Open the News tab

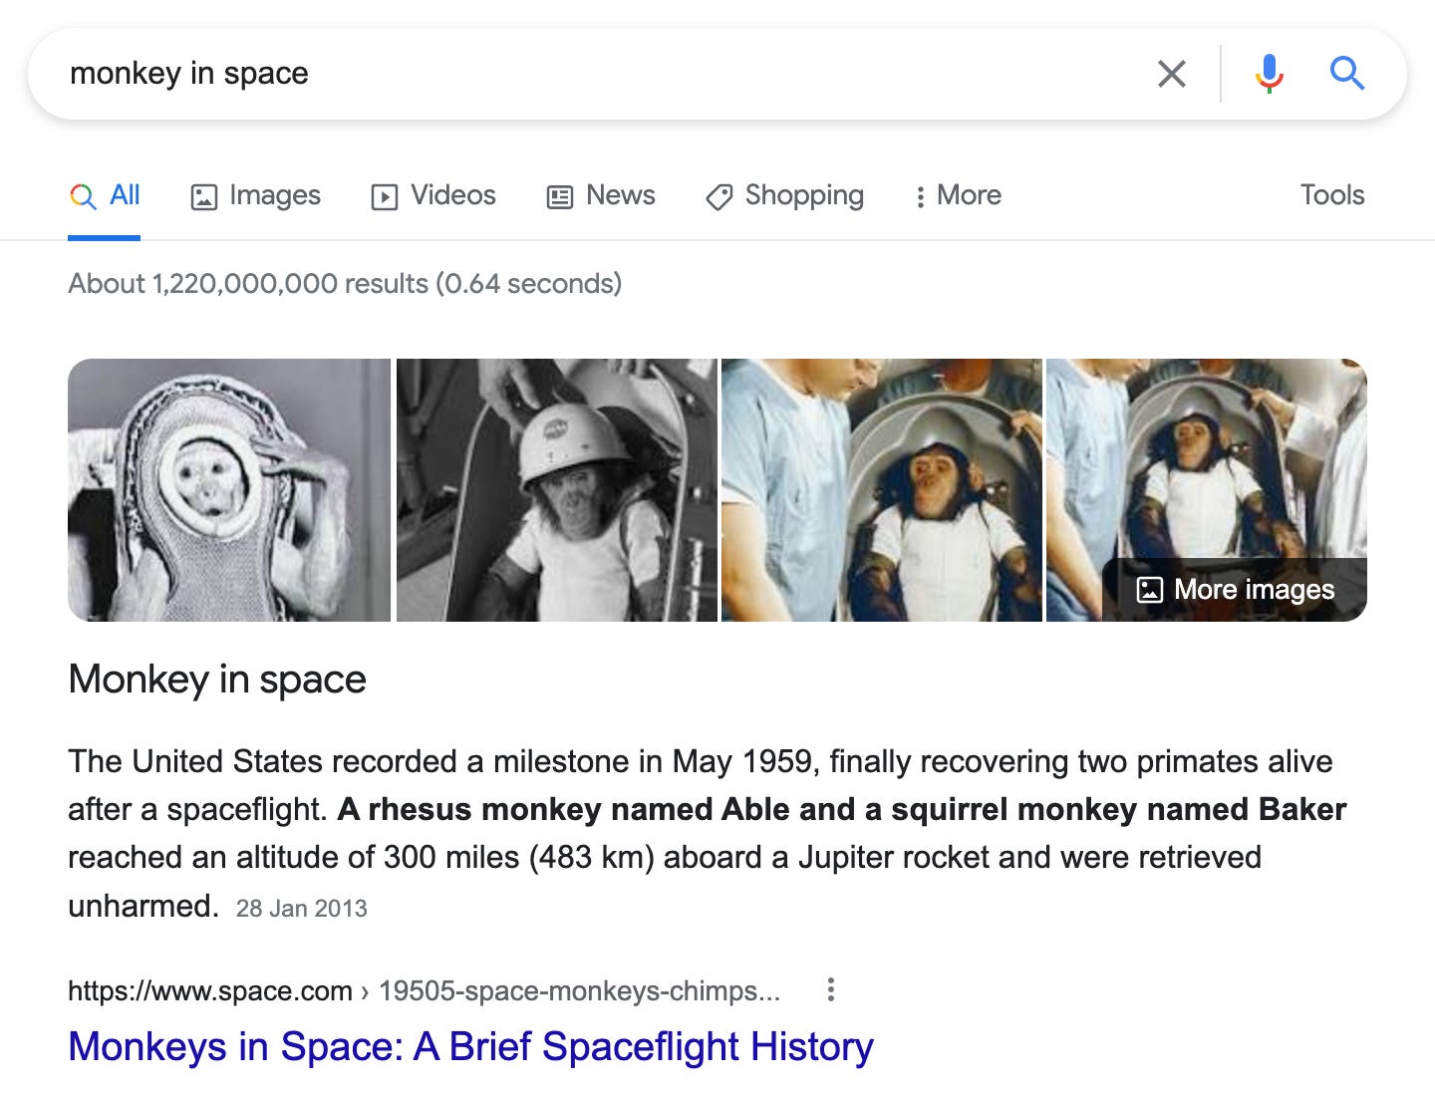tap(601, 195)
